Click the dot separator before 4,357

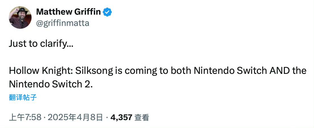click(x=107, y=118)
